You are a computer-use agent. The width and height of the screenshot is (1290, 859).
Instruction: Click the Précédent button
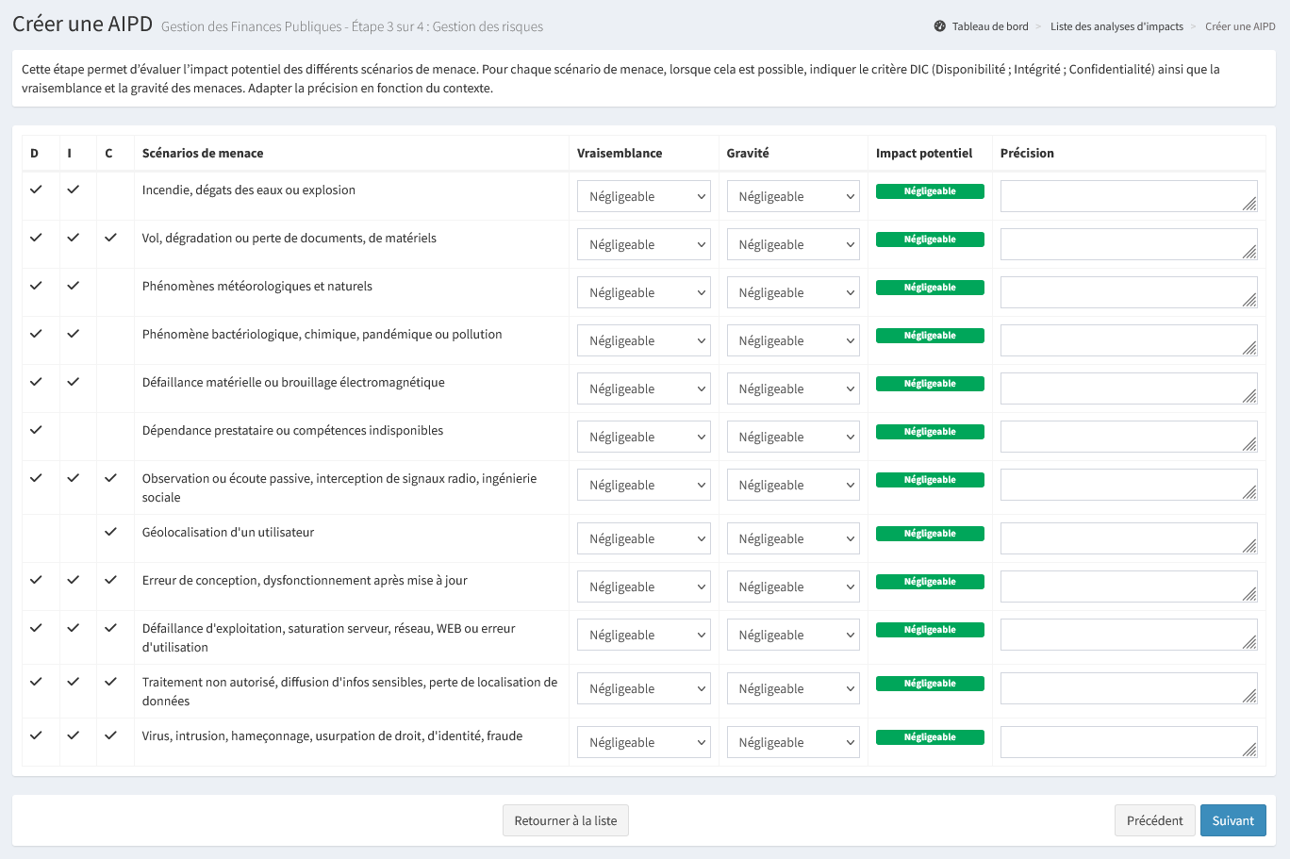point(1153,820)
